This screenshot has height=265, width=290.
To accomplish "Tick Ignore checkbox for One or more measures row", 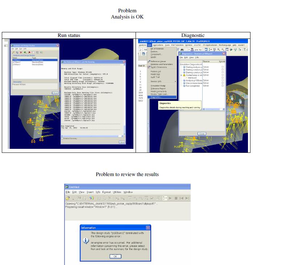I will pos(223,83).
